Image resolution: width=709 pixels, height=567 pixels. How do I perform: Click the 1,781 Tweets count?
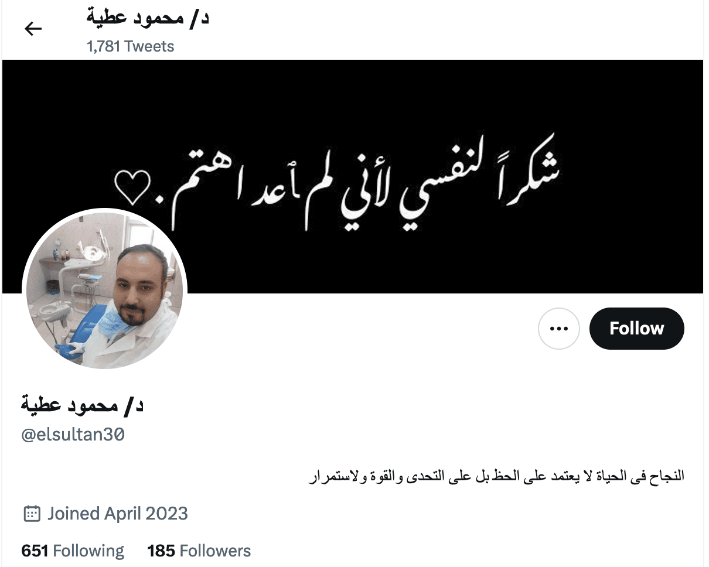(131, 46)
